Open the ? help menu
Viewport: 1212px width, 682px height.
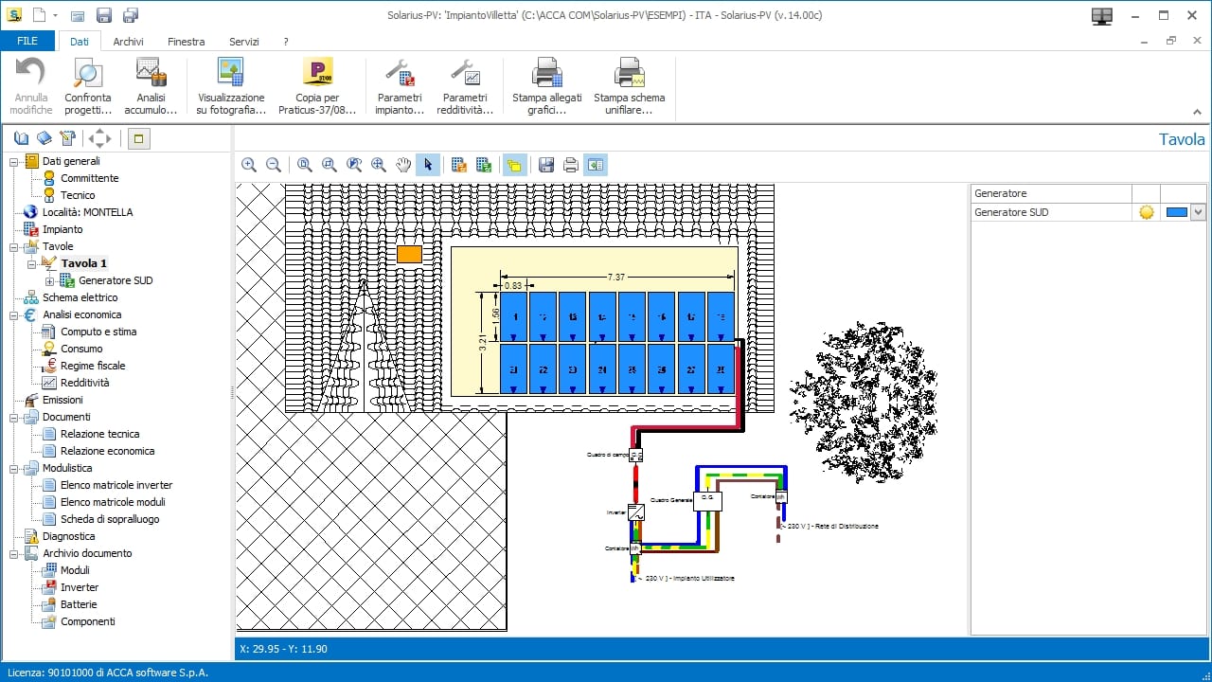pyautogui.click(x=286, y=42)
